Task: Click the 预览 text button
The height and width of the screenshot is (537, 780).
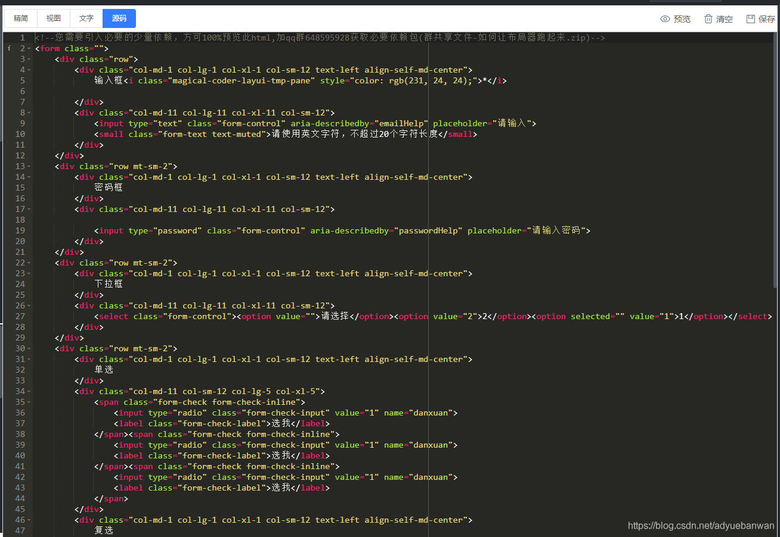Action: click(x=682, y=19)
